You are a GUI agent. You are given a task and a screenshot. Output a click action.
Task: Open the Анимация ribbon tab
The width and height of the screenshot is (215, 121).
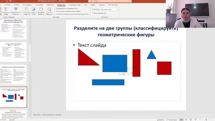pos(50,5)
